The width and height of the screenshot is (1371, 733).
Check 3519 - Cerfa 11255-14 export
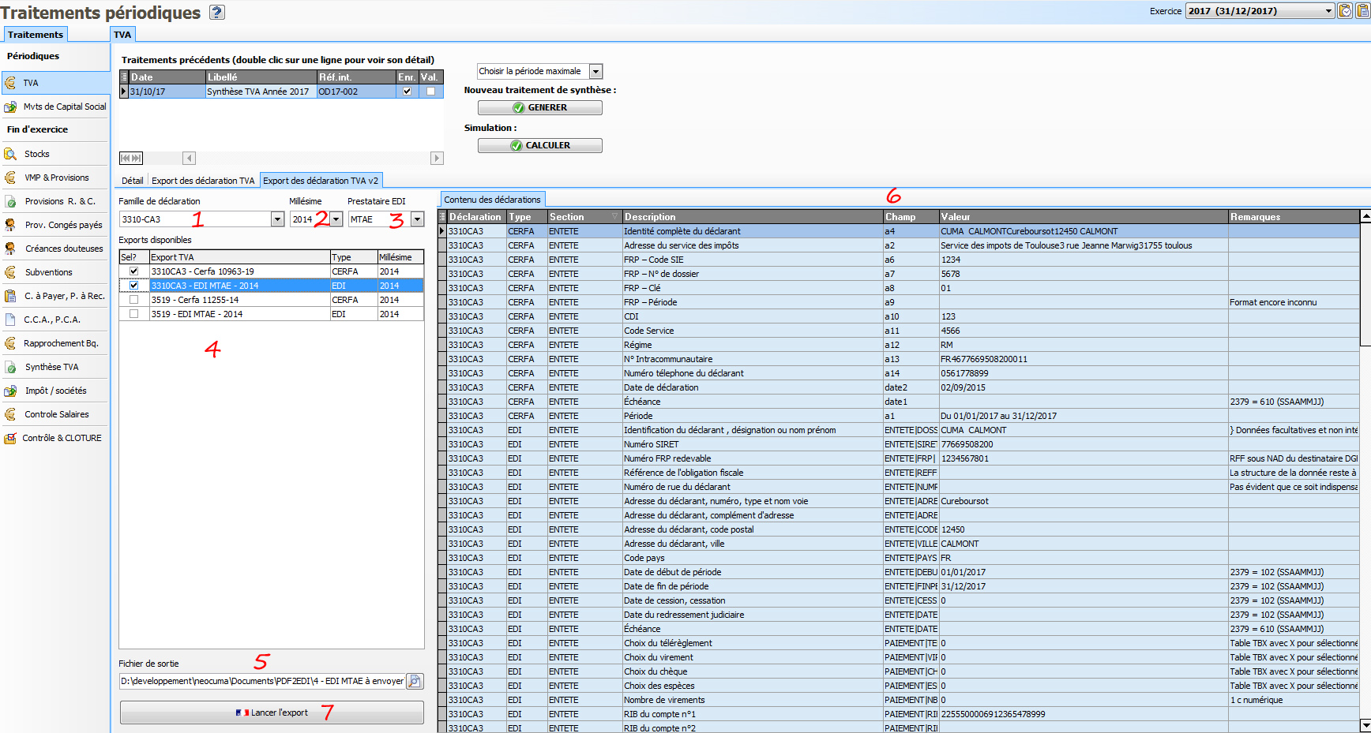pyautogui.click(x=134, y=300)
